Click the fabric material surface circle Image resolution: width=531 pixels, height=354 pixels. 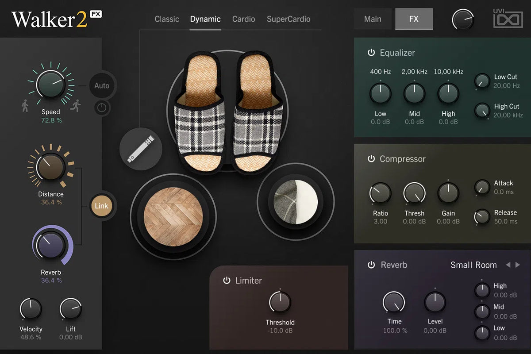coord(296,202)
